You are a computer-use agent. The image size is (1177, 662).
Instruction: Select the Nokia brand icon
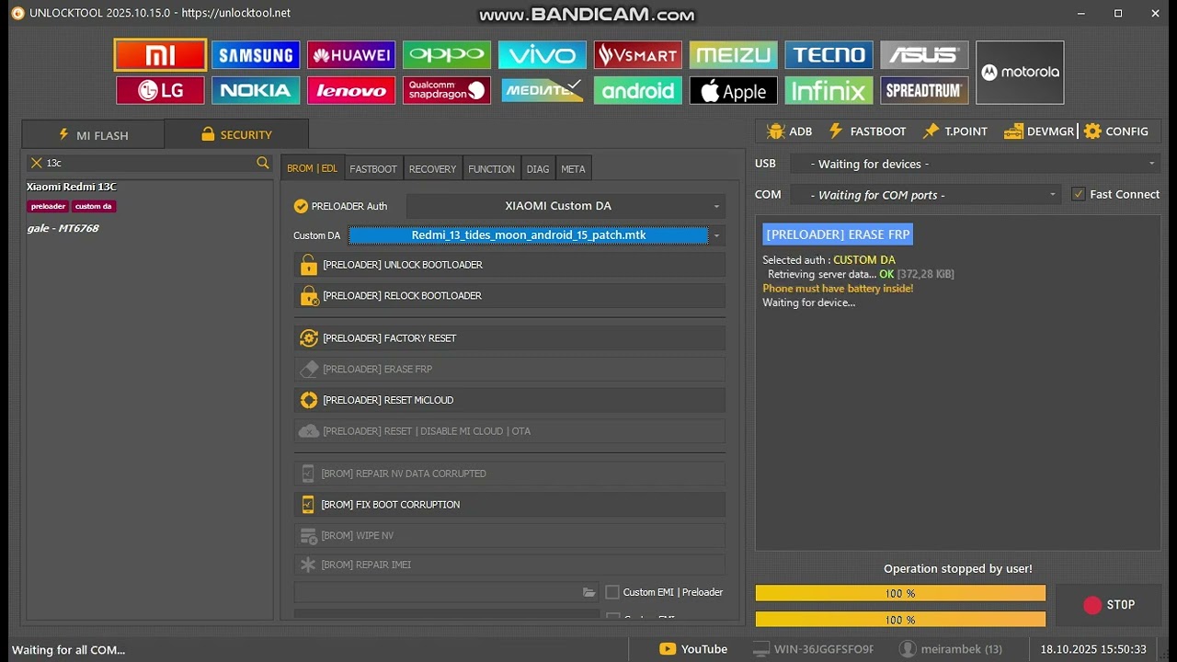point(256,90)
